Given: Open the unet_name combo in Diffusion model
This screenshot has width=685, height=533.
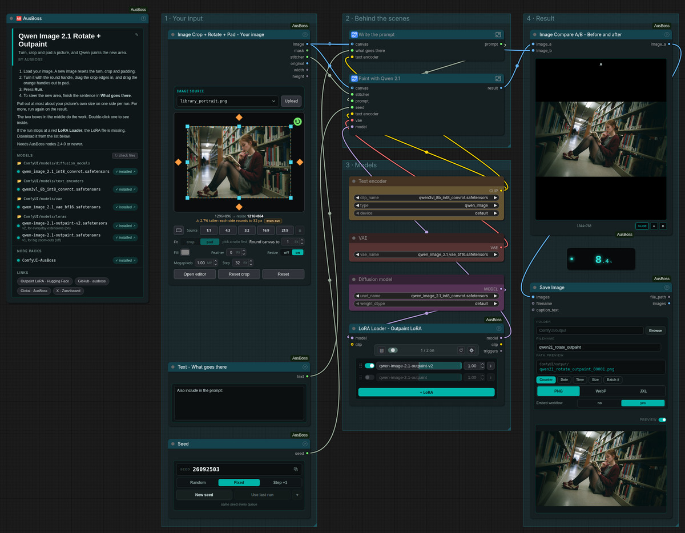Looking at the screenshot, I should [426, 296].
